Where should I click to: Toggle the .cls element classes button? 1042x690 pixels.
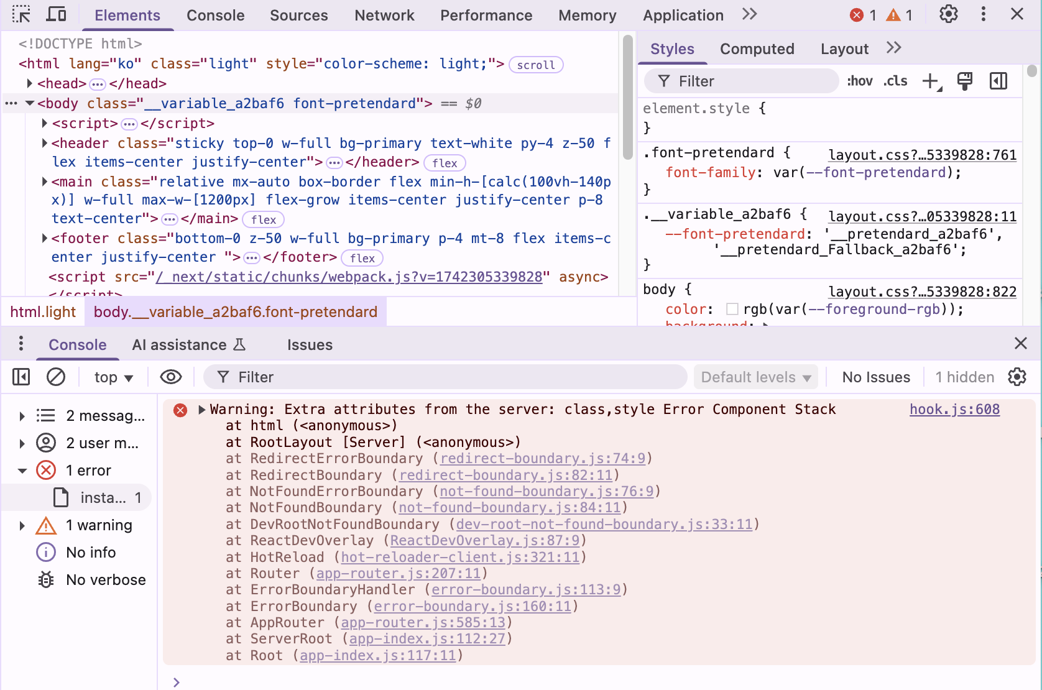coord(895,81)
